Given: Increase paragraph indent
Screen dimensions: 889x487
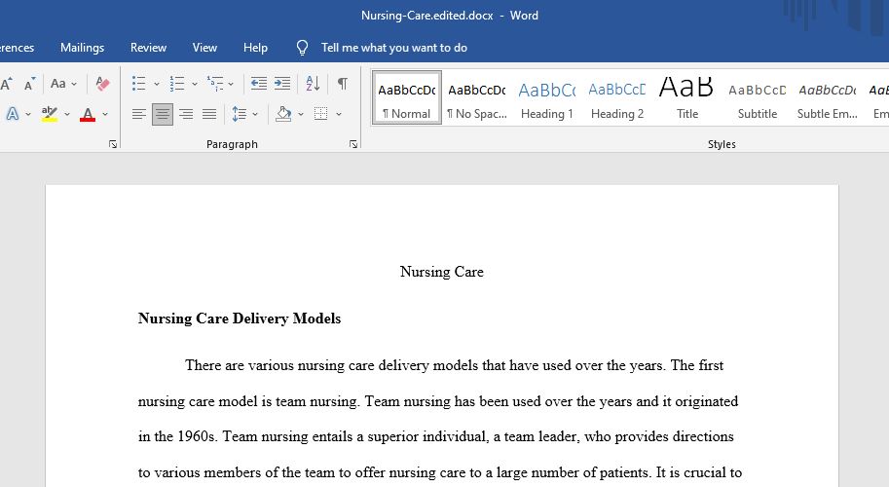Looking at the screenshot, I should click(282, 84).
